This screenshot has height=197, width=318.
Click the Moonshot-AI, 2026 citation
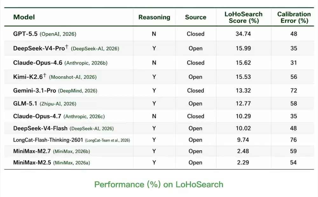tap(73, 77)
